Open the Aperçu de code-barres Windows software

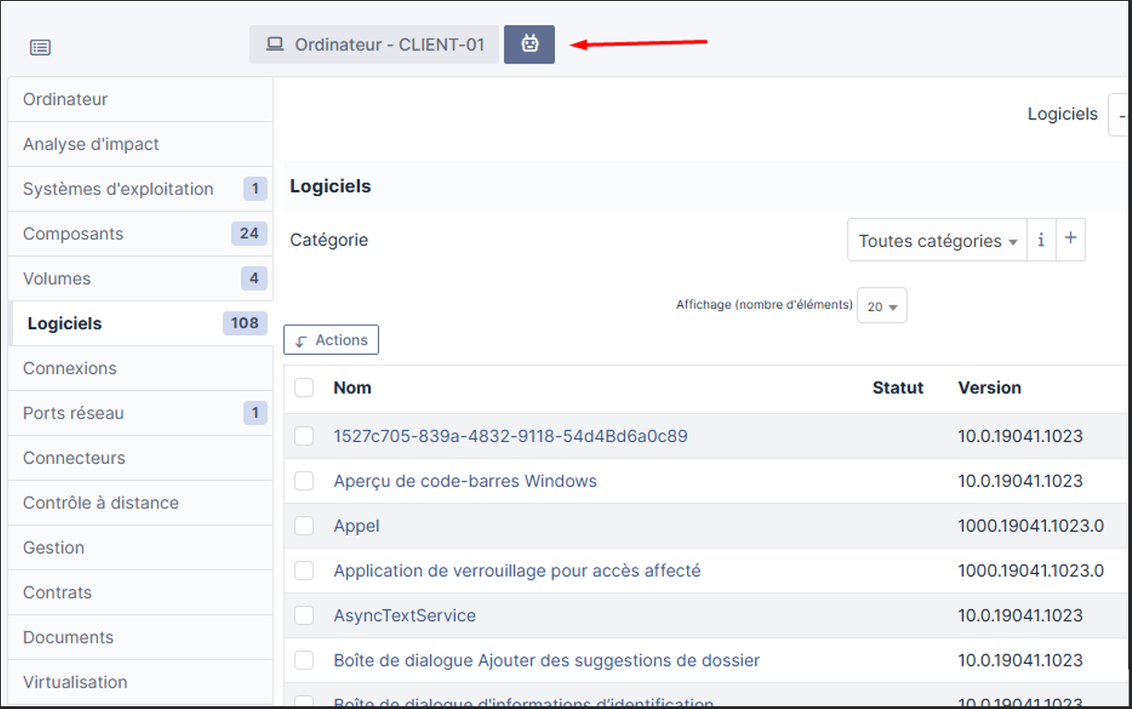[x=463, y=480]
